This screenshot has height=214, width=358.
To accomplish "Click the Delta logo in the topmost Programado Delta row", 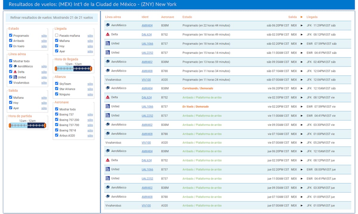I will point(108,34).
